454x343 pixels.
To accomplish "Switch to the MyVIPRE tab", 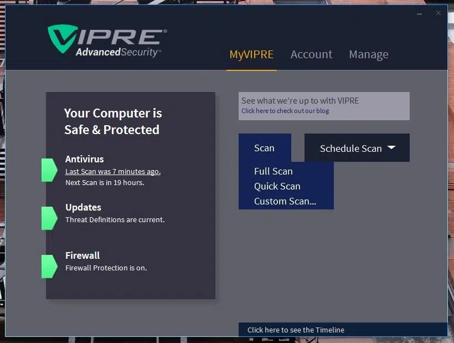I will tap(251, 54).
